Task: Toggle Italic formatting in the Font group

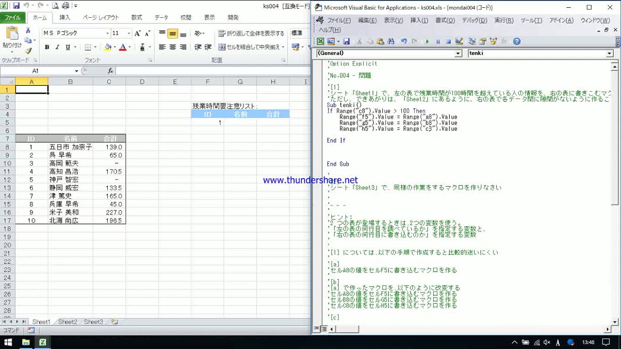Action: 57,47
